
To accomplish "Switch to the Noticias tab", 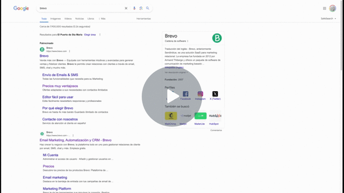I will (80, 19).
